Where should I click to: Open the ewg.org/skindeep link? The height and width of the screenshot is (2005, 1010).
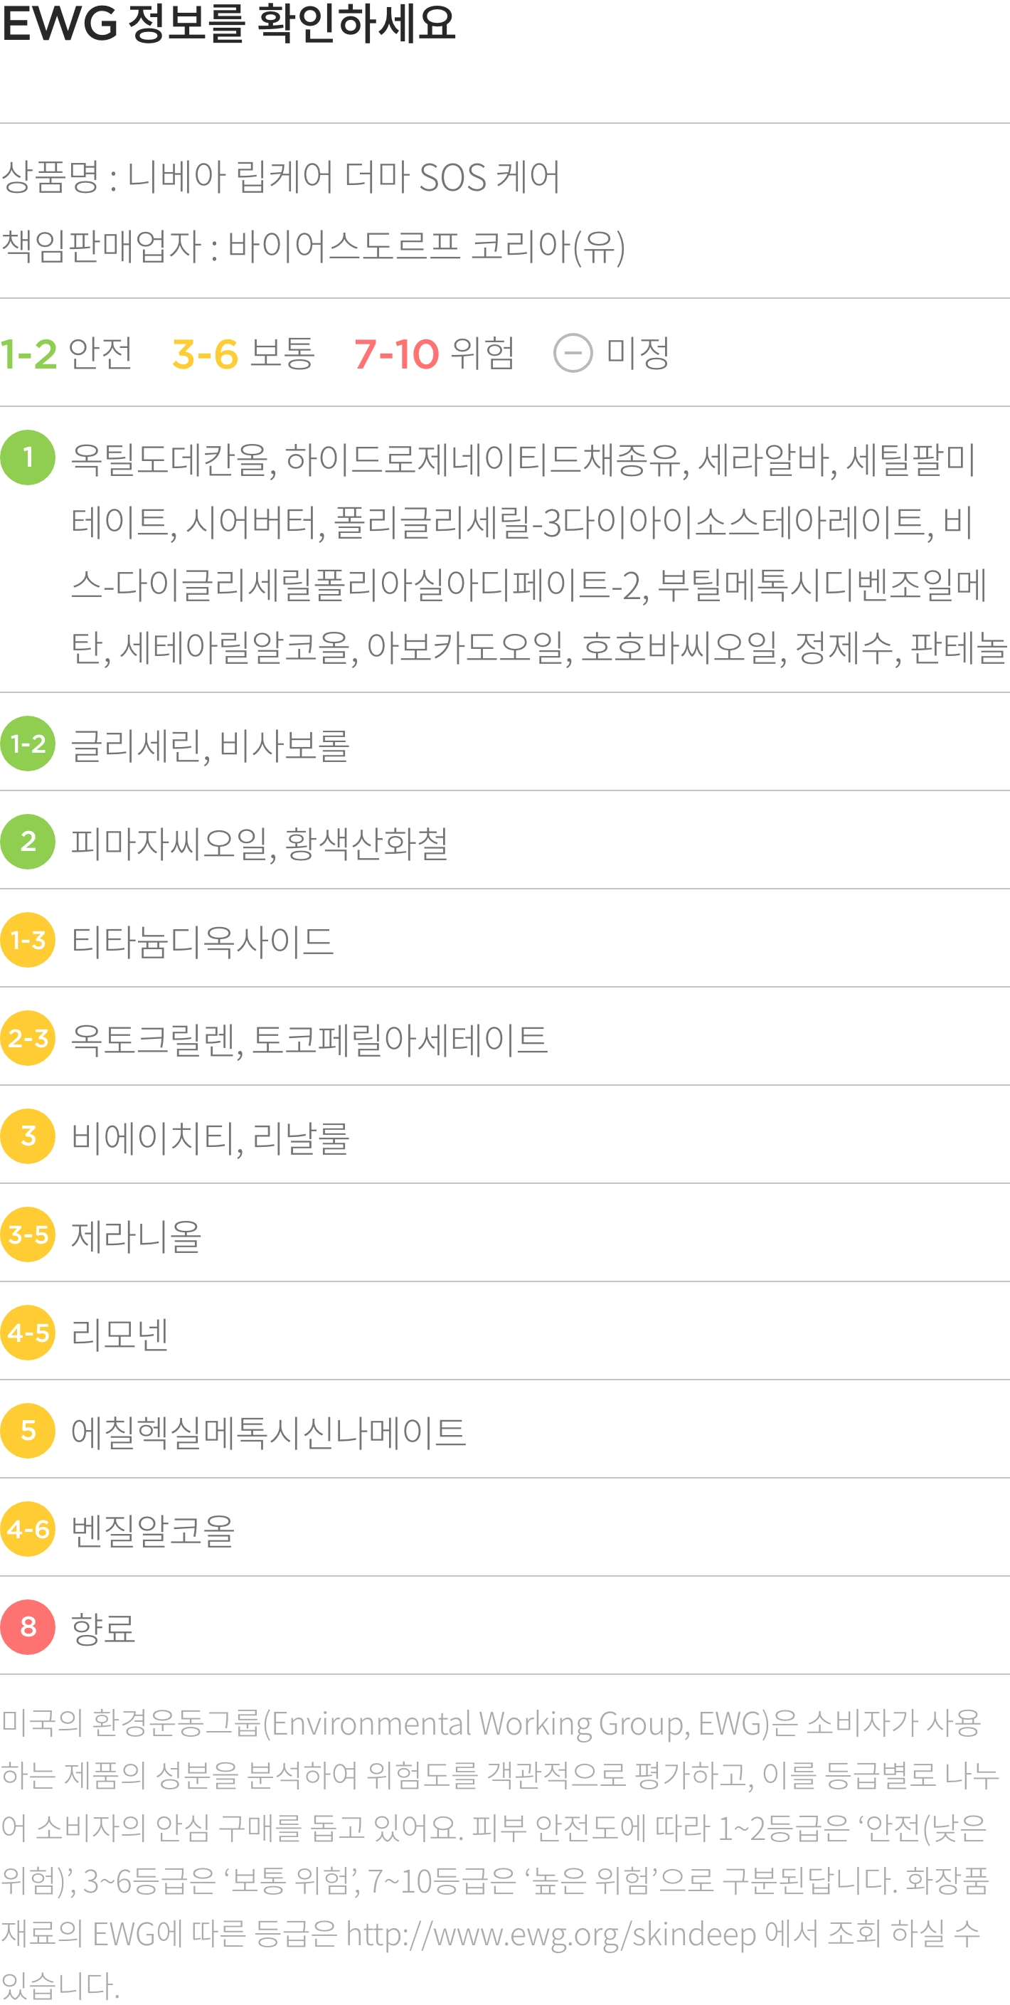[x=551, y=1933]
